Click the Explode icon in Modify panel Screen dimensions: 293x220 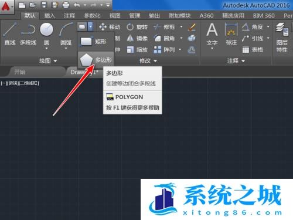click(192, 38)
